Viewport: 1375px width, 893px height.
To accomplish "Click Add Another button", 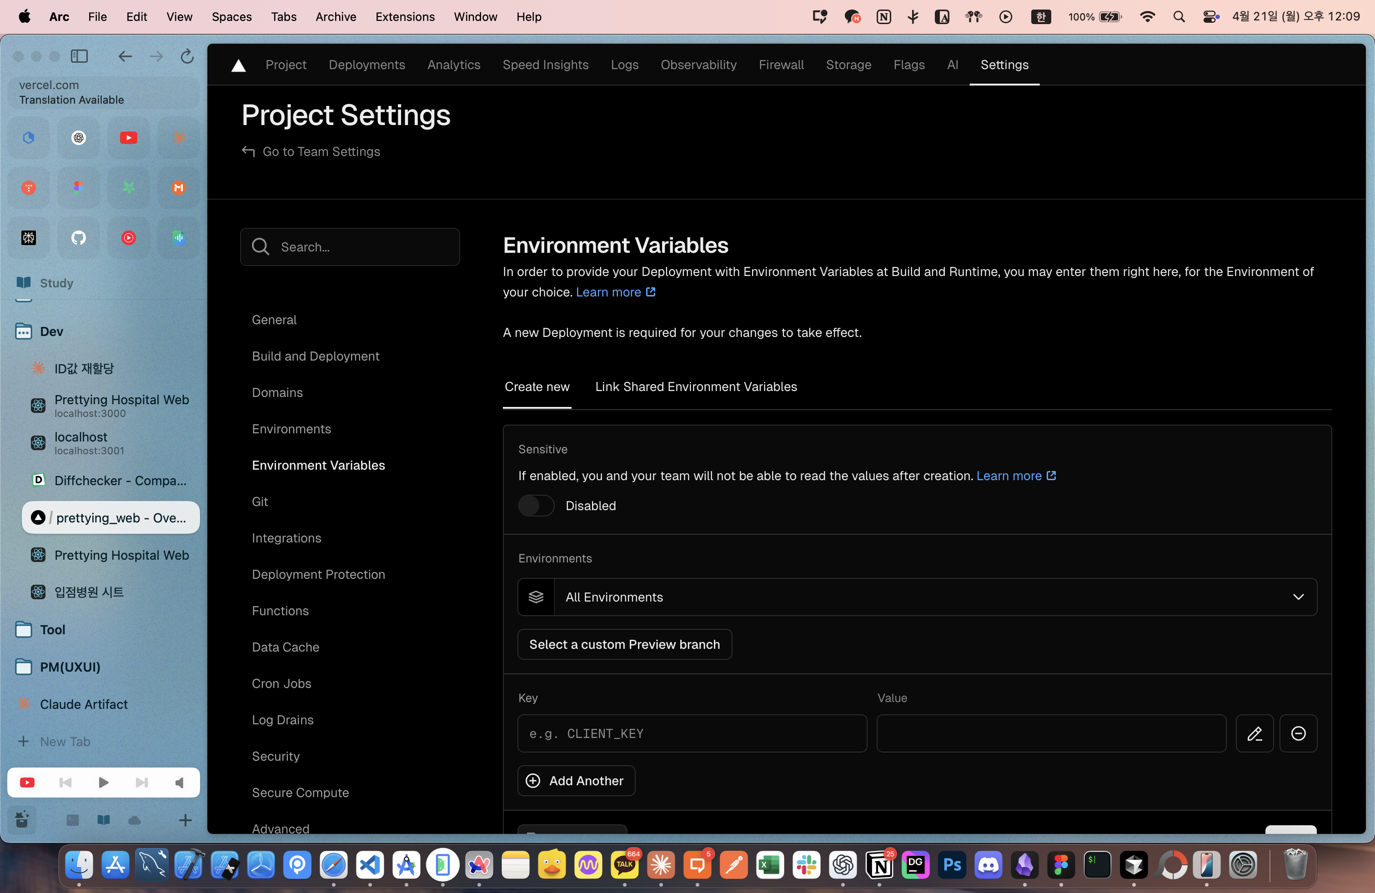I will click(576, 780).
